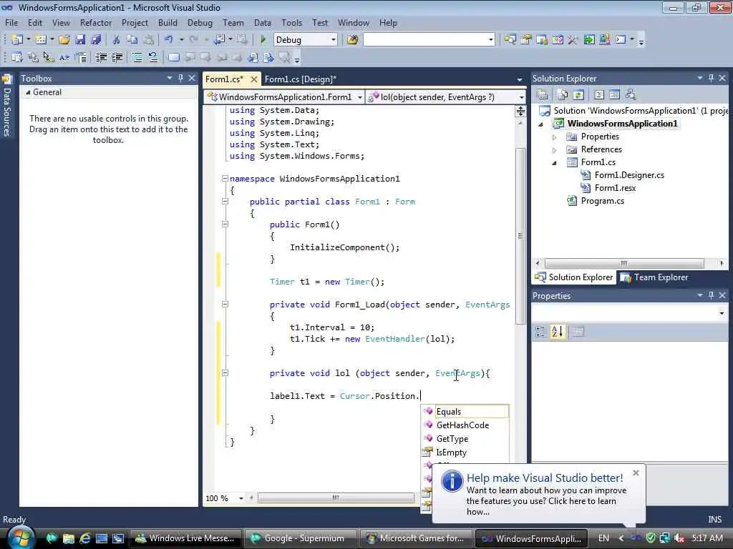Save the current file with Save icon
The width and height of the screenshot is (733, 549).
click(x=80, y=40)
